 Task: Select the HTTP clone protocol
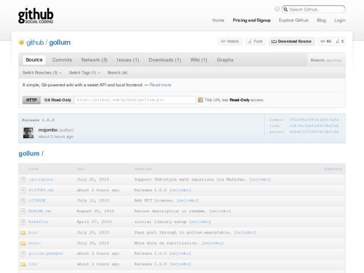32,100
